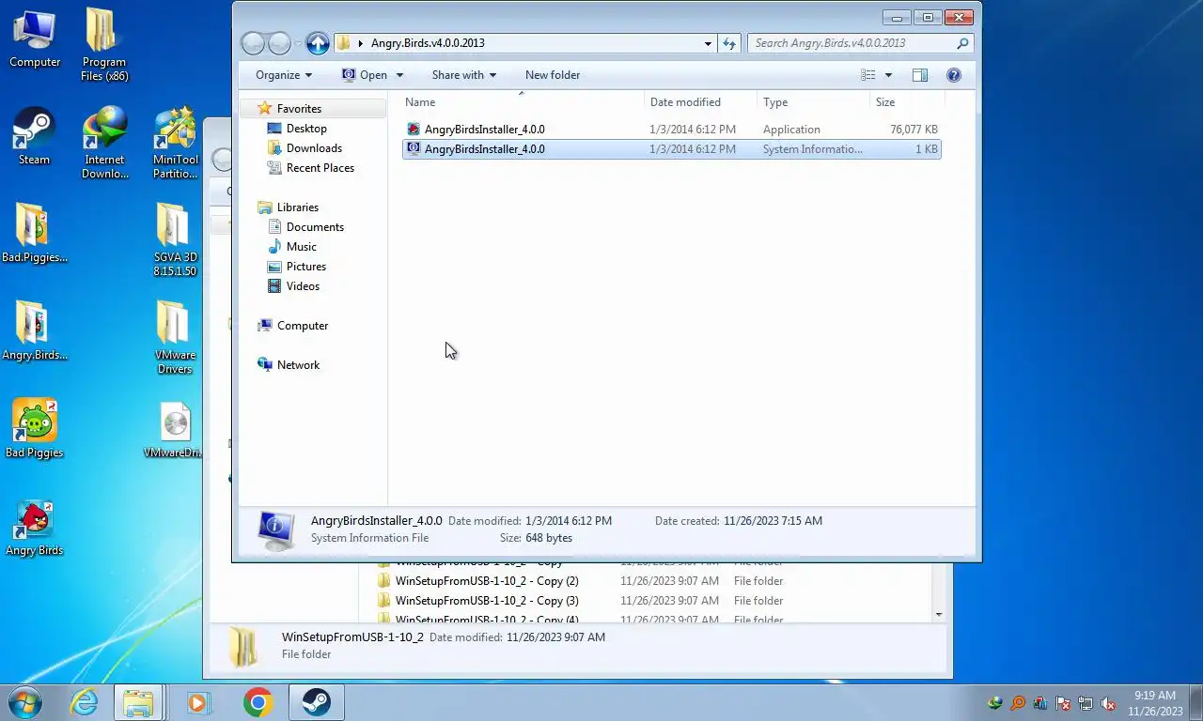Click scrollbar down arrow in back window
The height and width of the screenshot is (721, 1203).
[x=939, y=615]
